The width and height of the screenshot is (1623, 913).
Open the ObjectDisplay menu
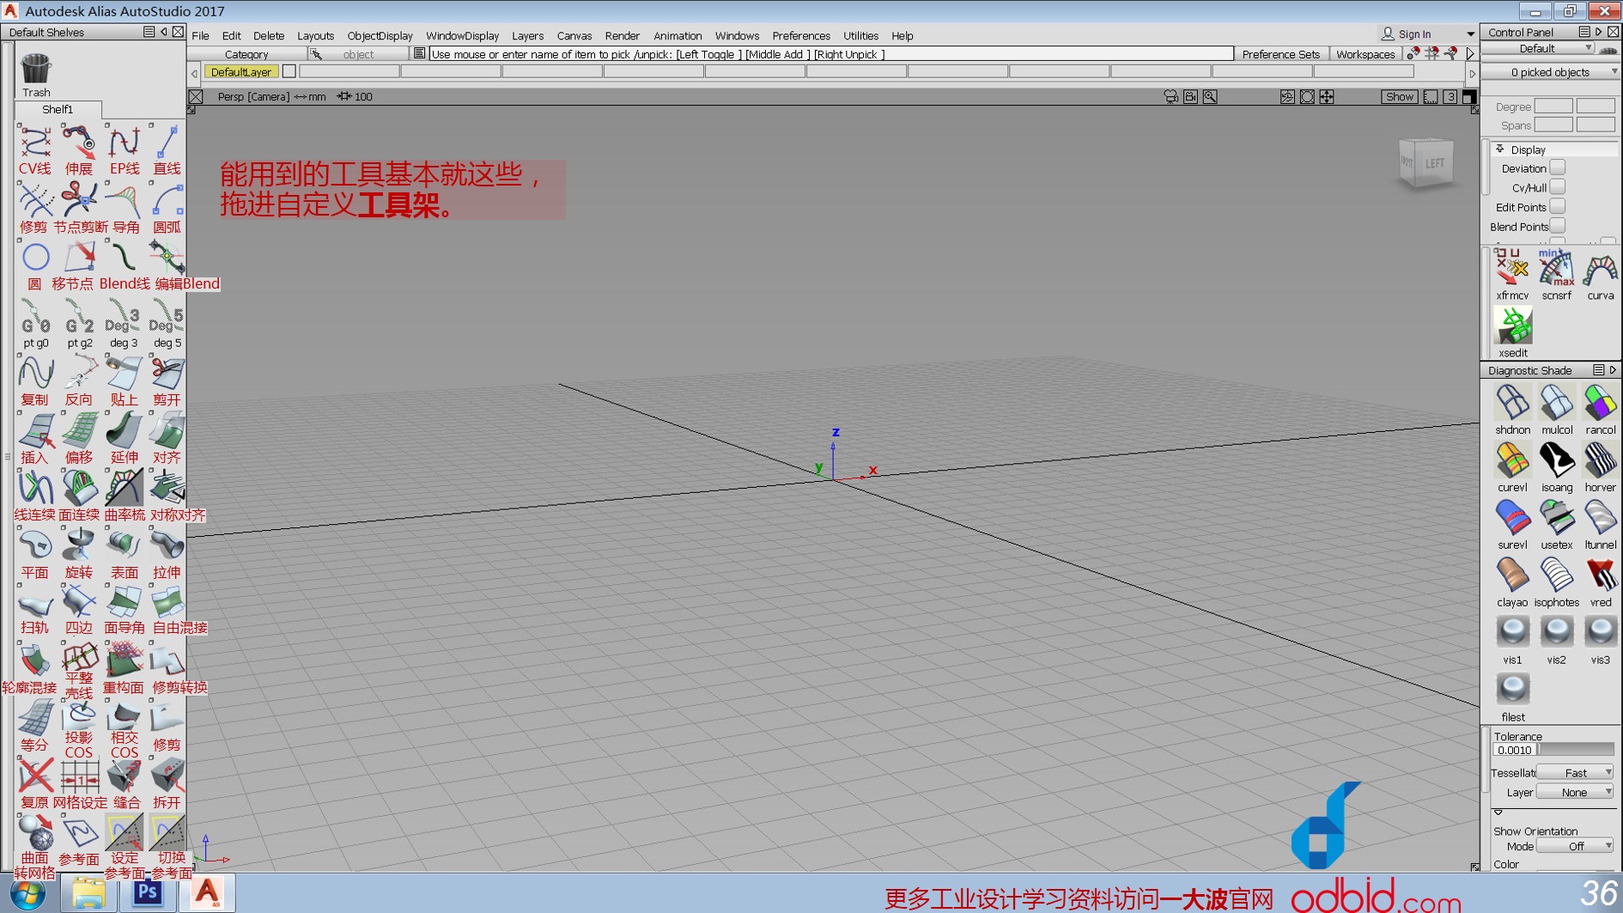tap(380, 36)
